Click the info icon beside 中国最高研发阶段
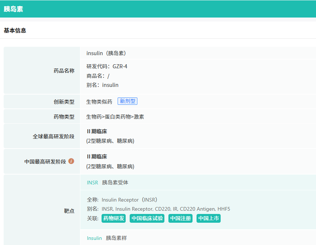Viewport: 316px width, 245px height. click(71, 161)
